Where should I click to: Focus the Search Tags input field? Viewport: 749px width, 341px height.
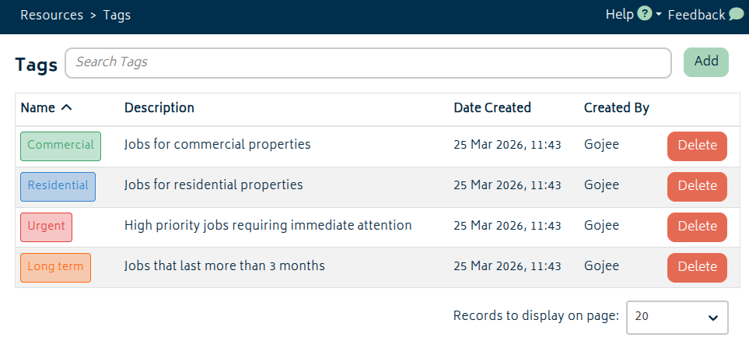(368, 62)
